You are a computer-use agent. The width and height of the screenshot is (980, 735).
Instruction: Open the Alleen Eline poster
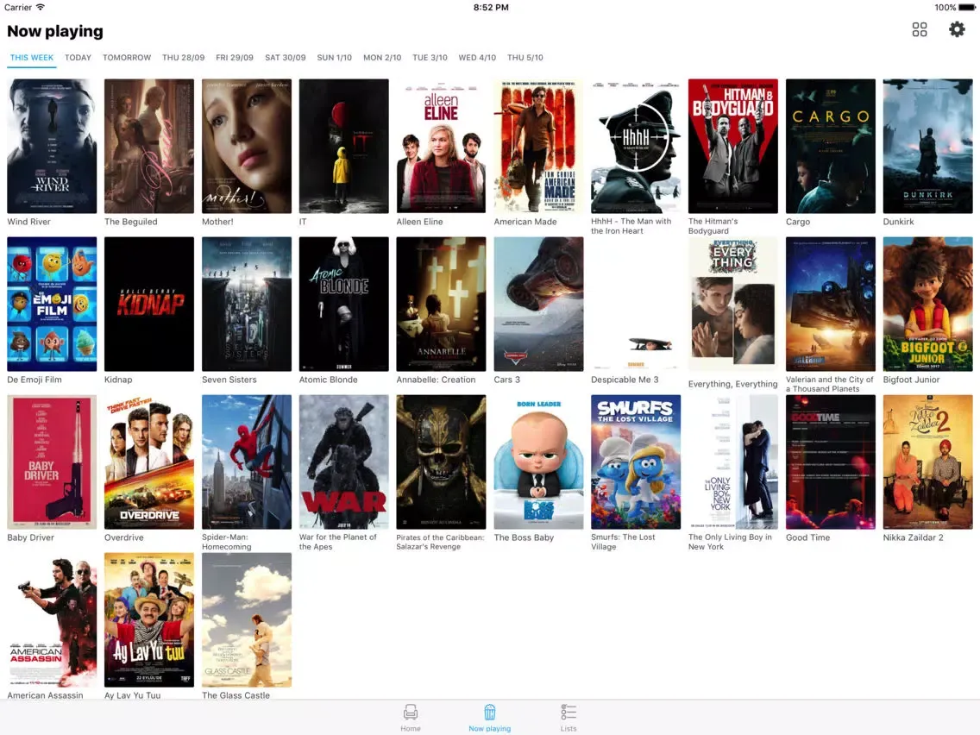pyautogui.click(x=441, y=147)
